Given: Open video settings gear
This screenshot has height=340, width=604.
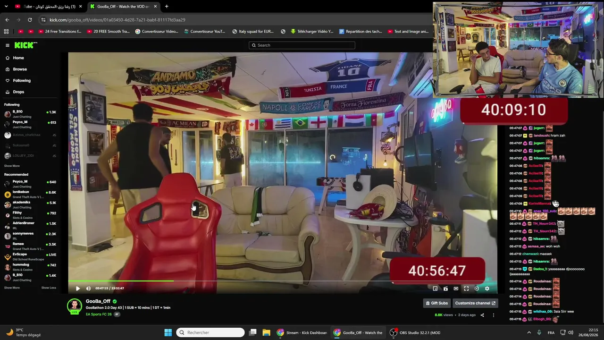Looking at the screenshot, I should [x=487, y=289].
